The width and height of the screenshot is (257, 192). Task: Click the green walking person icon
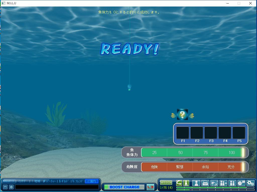[186, 183]
